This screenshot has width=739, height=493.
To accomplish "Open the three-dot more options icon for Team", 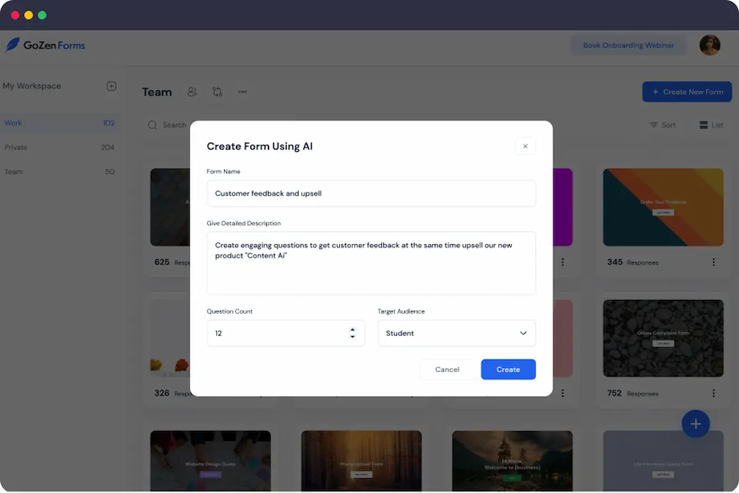I will coord(242,92).
